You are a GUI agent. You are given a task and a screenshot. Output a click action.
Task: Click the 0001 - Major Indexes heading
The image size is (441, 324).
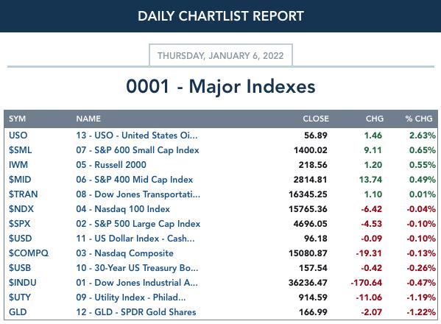221,86
